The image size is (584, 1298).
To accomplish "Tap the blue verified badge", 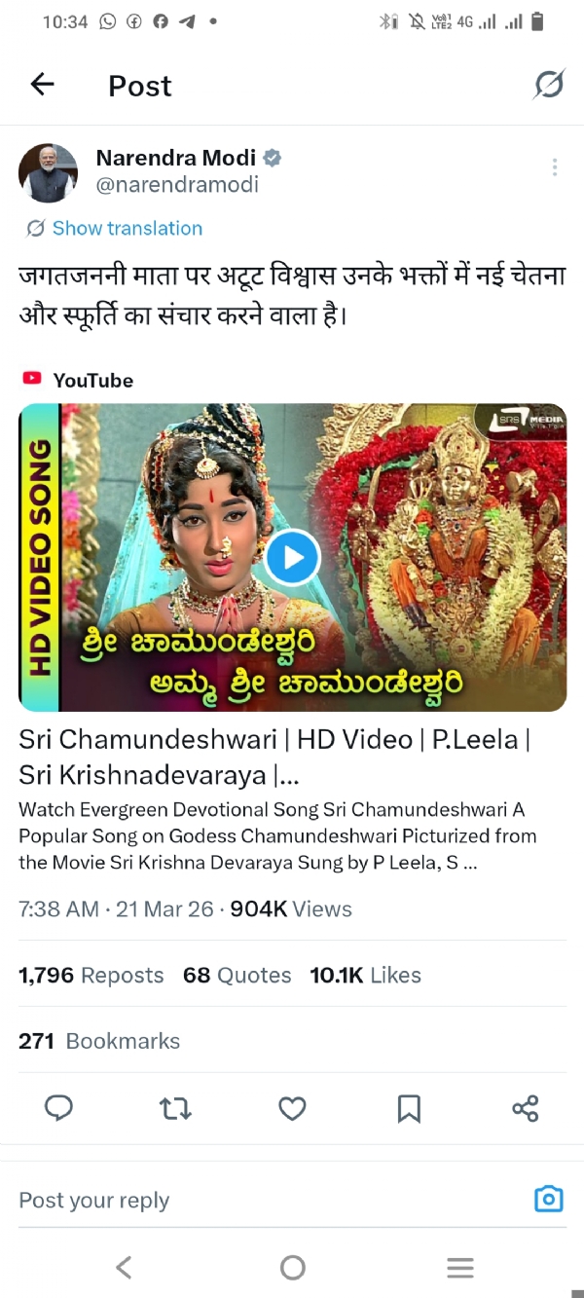I will pos(274,158).
